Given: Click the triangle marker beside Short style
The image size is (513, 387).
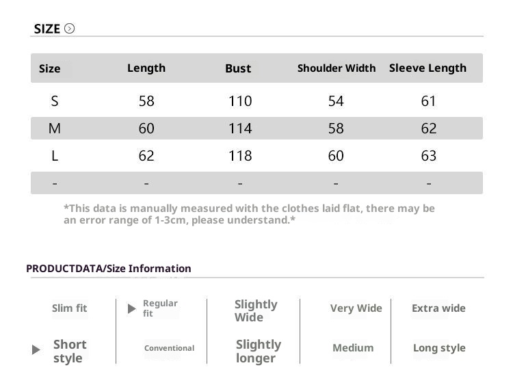Looking at the screenshot, I should click(36, 350).
